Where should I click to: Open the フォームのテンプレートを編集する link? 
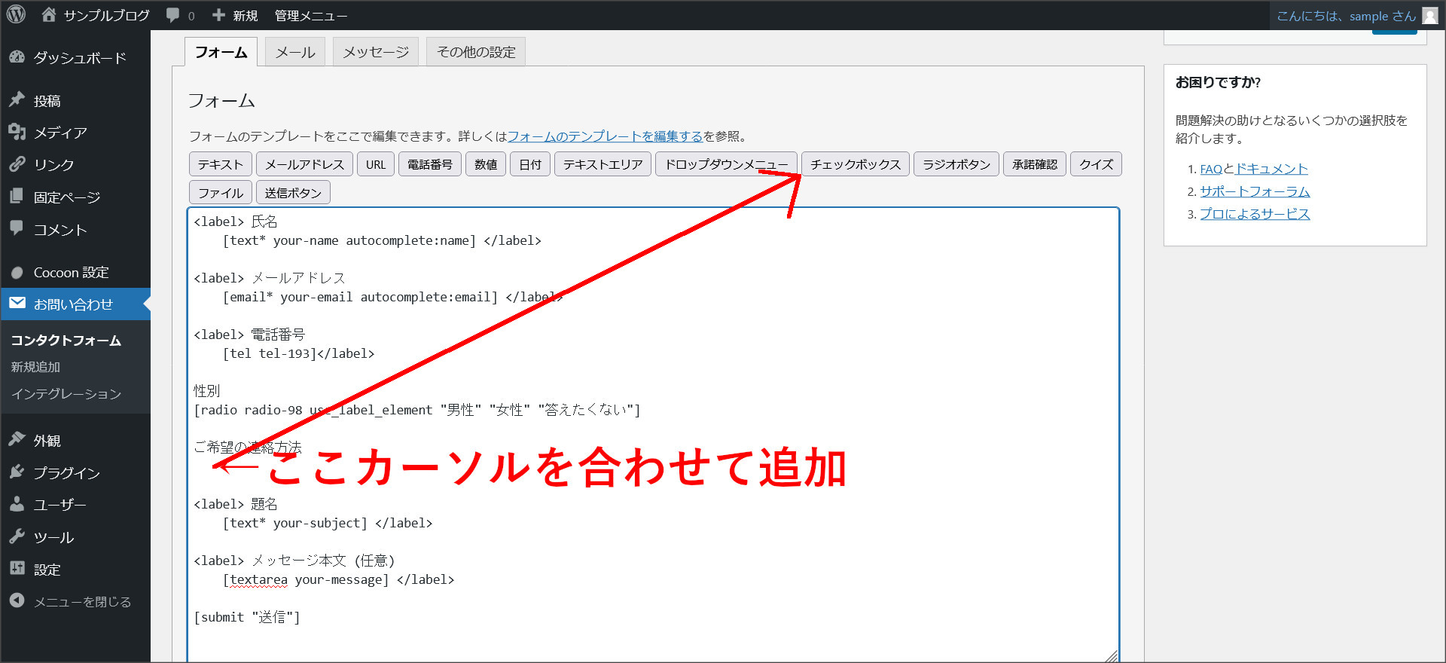[604, 136]
